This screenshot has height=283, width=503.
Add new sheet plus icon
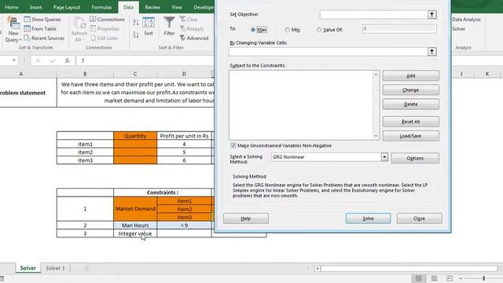pos(86,268)
